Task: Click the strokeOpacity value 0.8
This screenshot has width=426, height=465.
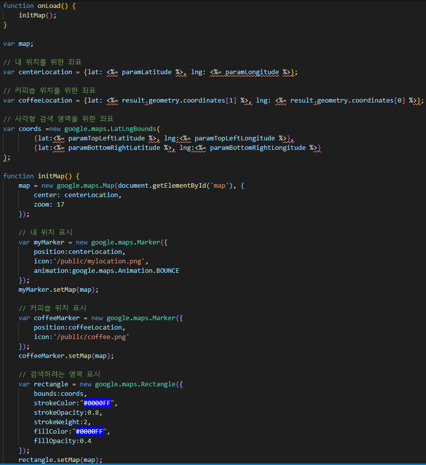Action: coord(93,413)
